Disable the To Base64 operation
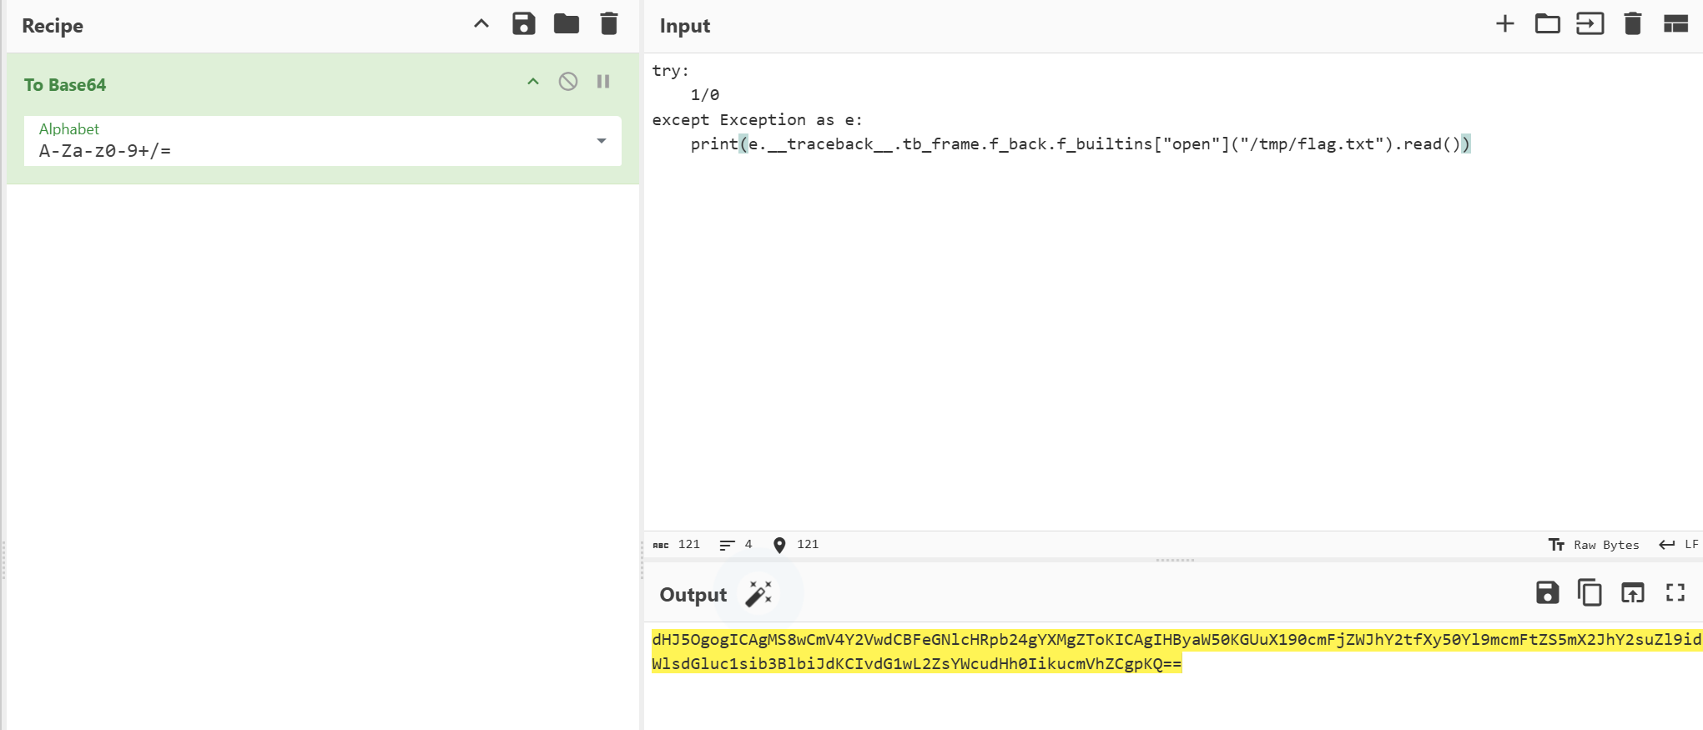Image resolution: width=1703 pixels, height=730 pixels. 568,82
